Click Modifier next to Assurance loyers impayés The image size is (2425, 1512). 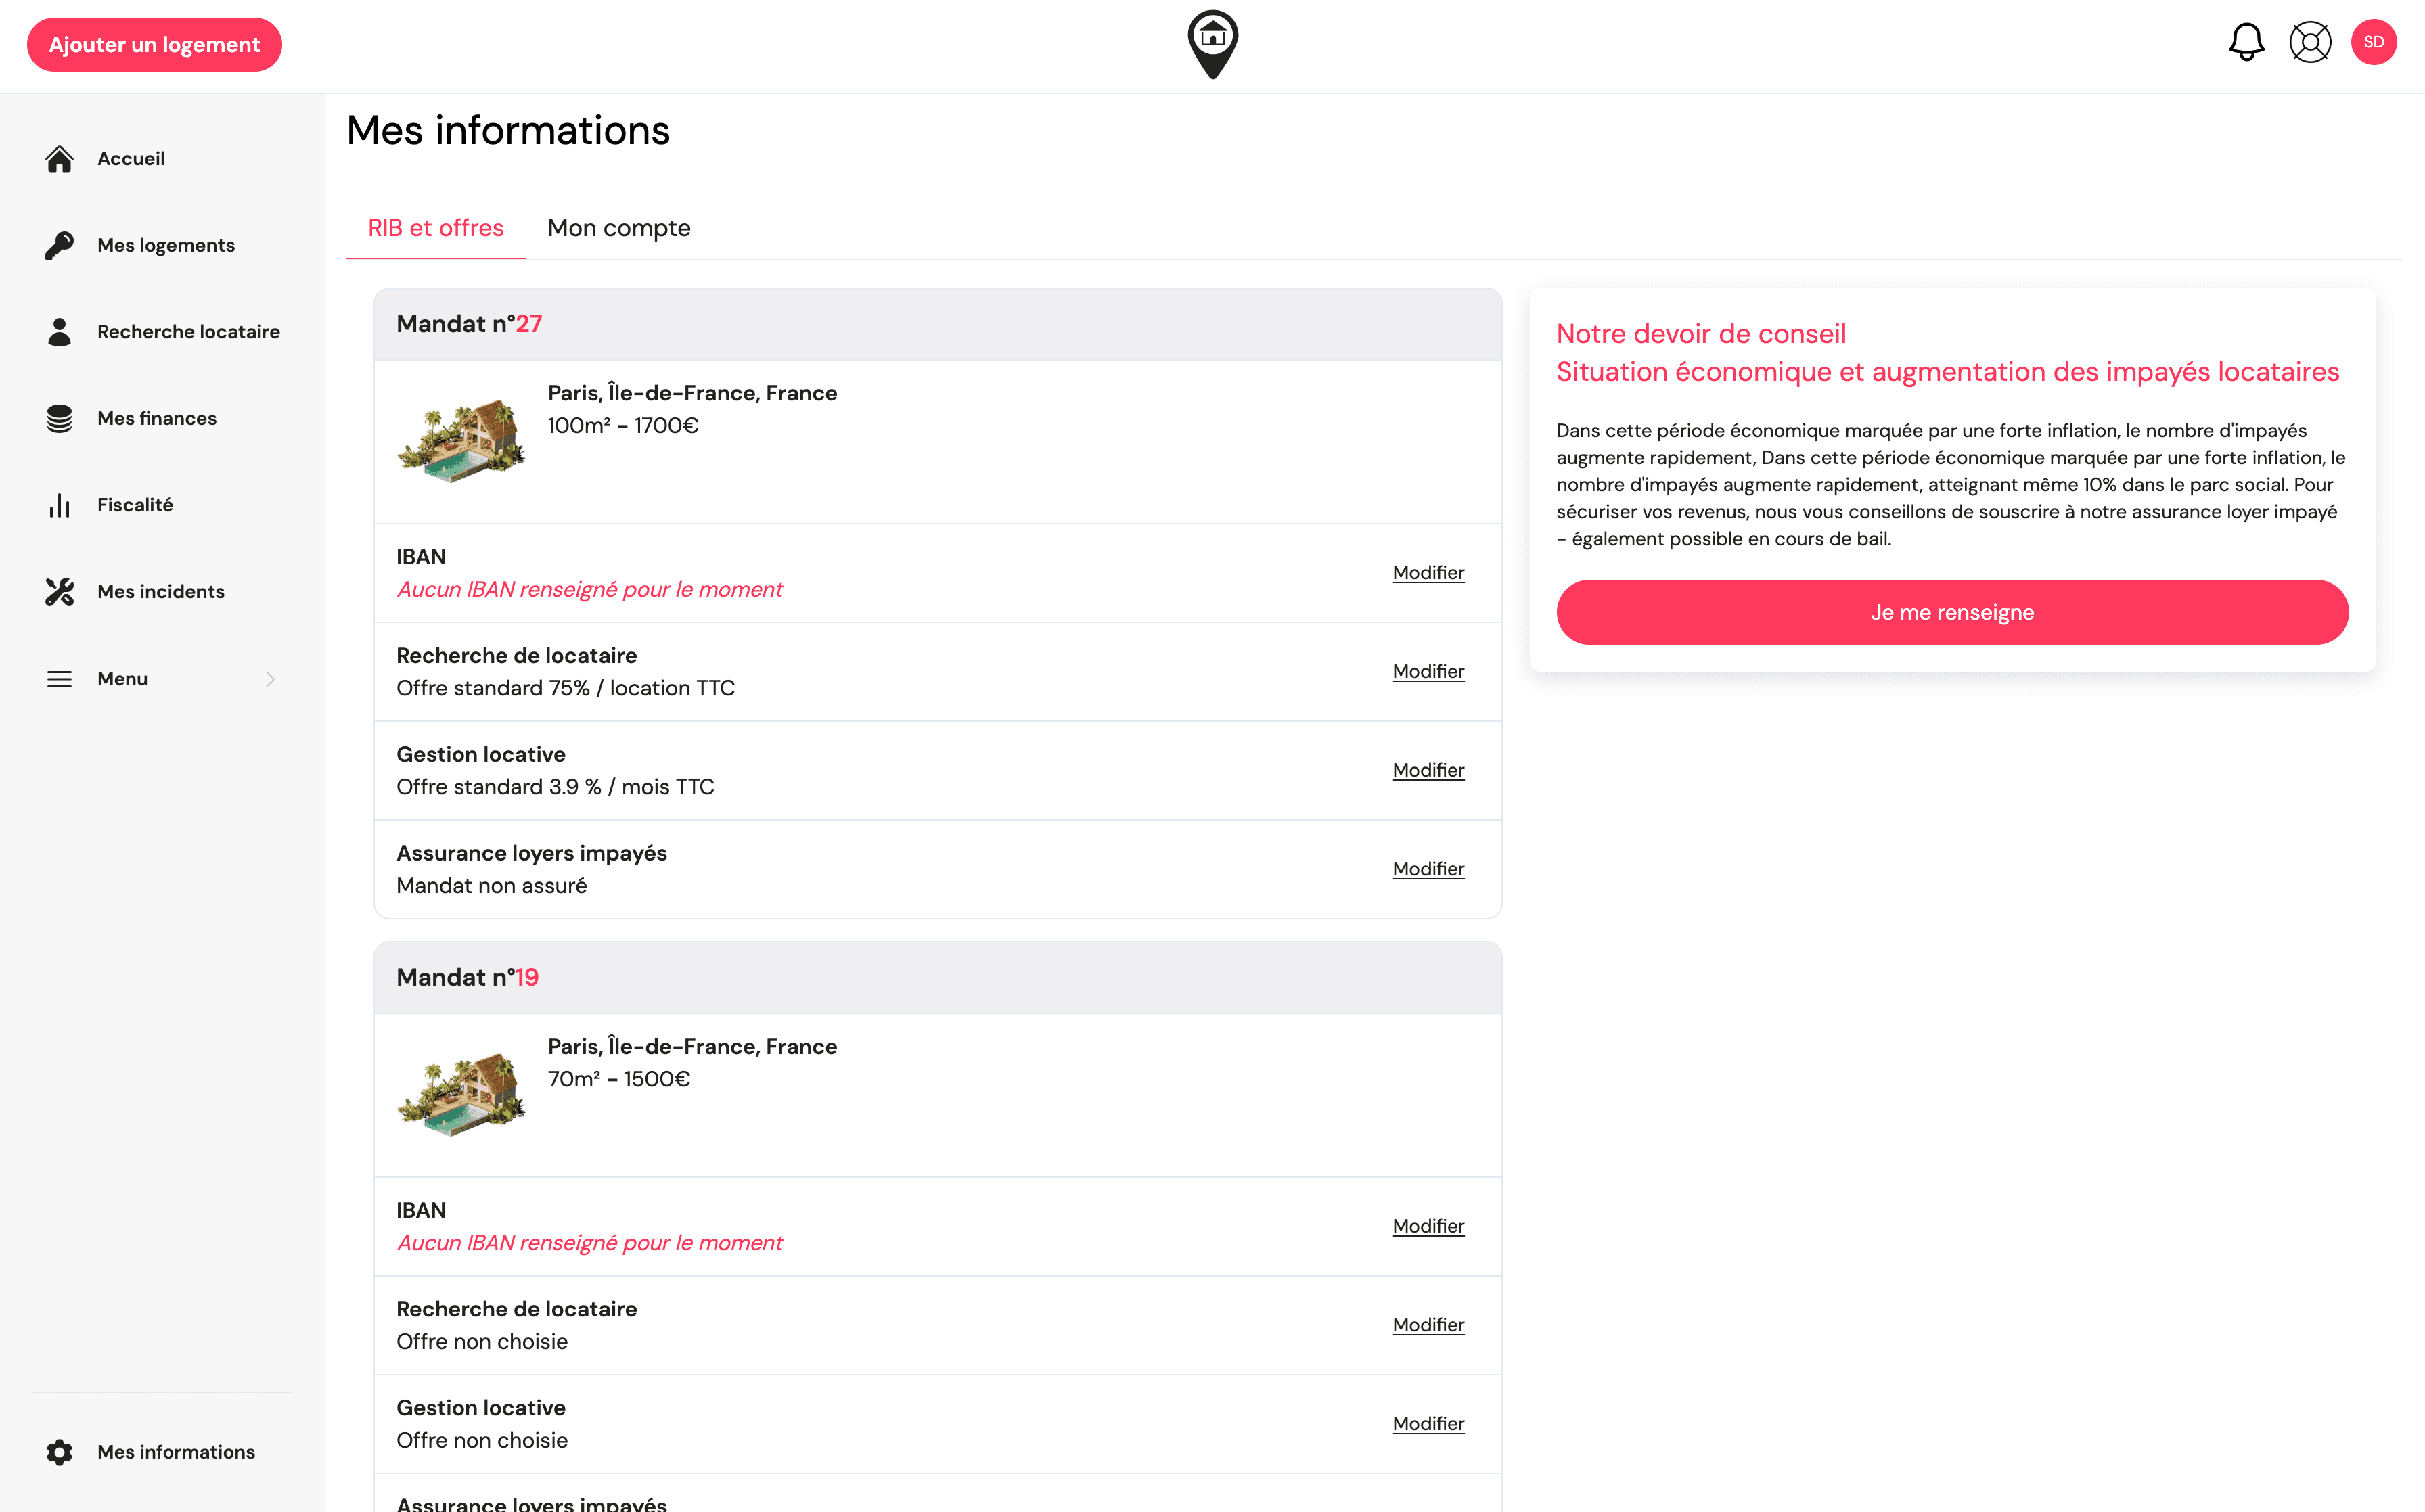pyautogui.click(x=1427, y=869)
